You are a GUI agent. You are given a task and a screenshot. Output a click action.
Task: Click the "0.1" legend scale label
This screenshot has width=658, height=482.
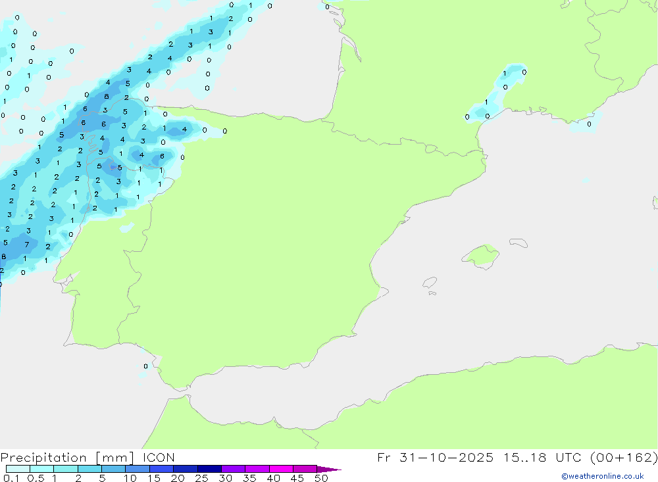pyautogui.click(x=11, y=478)
